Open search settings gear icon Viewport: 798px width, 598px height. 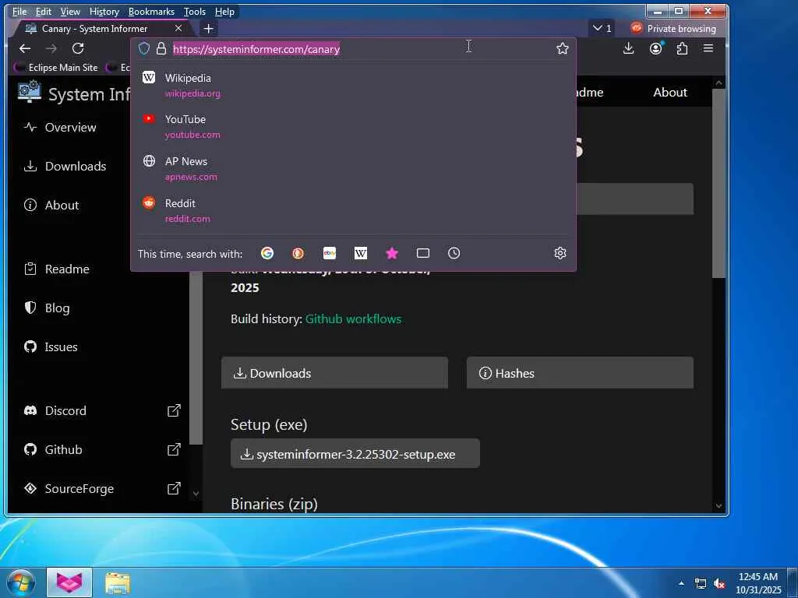click(560, 253)
